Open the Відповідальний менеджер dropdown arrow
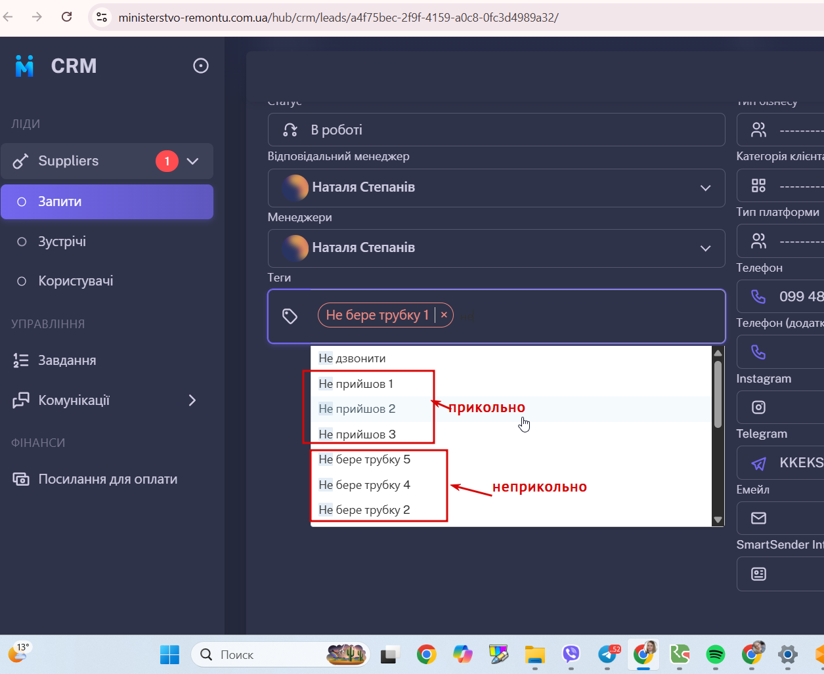The width and height of the screenshot is (824, 674). pos(706,188)
